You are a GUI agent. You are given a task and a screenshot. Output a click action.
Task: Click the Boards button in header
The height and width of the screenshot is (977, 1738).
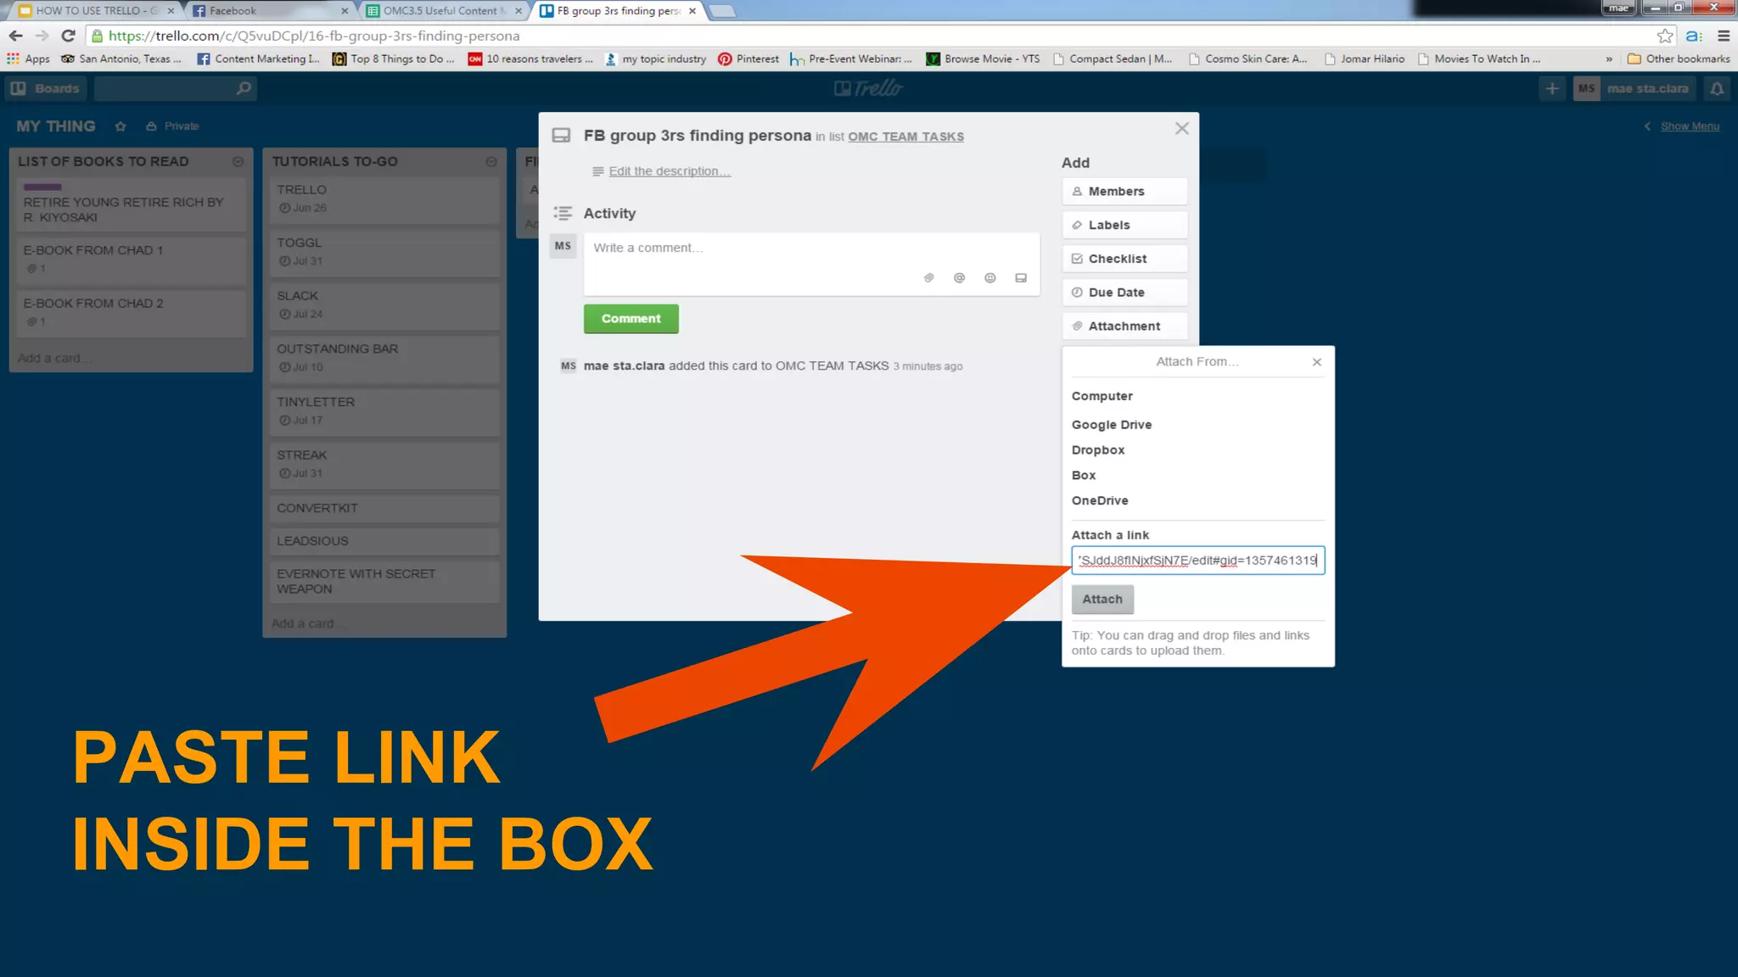(x=47, y=88)
